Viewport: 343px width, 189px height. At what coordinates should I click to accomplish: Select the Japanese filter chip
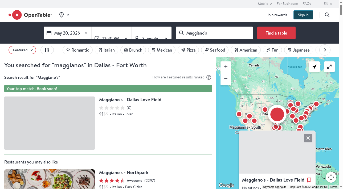tap(299, 50)
